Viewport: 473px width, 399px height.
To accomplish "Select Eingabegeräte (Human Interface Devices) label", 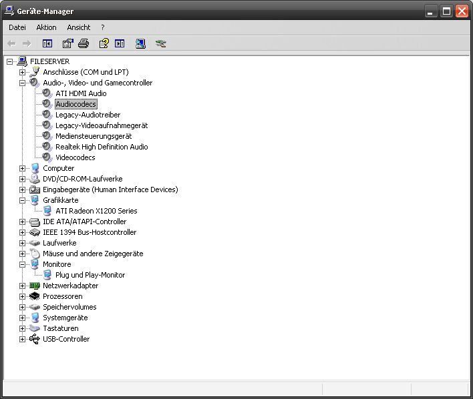I will [x=110, y=189].
